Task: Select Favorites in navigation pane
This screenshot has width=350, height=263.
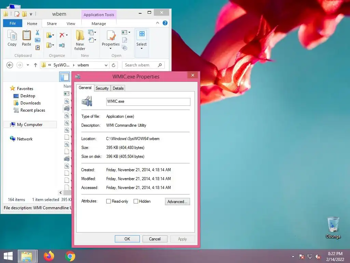Action: pyautogui.click(x=25, y=89)
